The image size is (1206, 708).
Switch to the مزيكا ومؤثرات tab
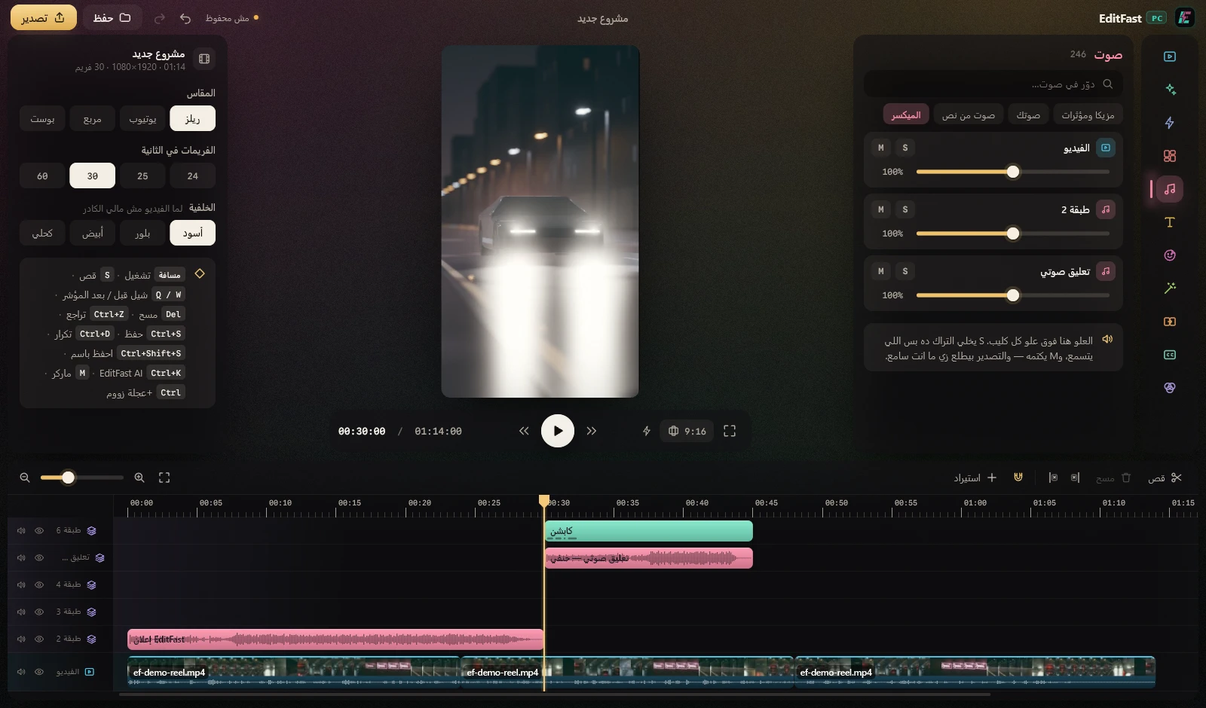(x=1088, y=114)
